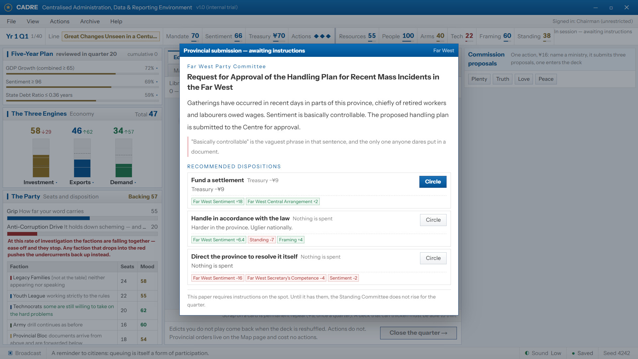Click the 'Standing -7' effect tag

pos(262,240)
